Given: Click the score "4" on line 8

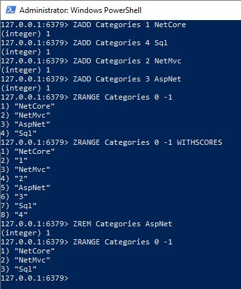Looking at the screenshot, I should click(x=21, y=215).
